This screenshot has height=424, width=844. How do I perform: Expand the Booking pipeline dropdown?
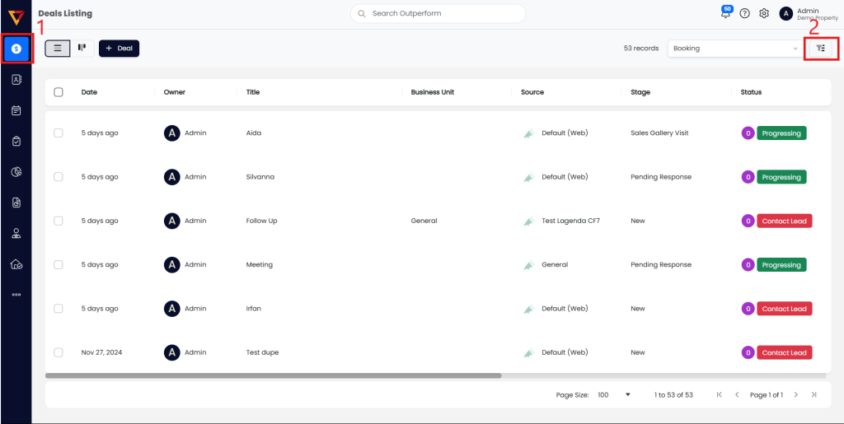point(734,49)
